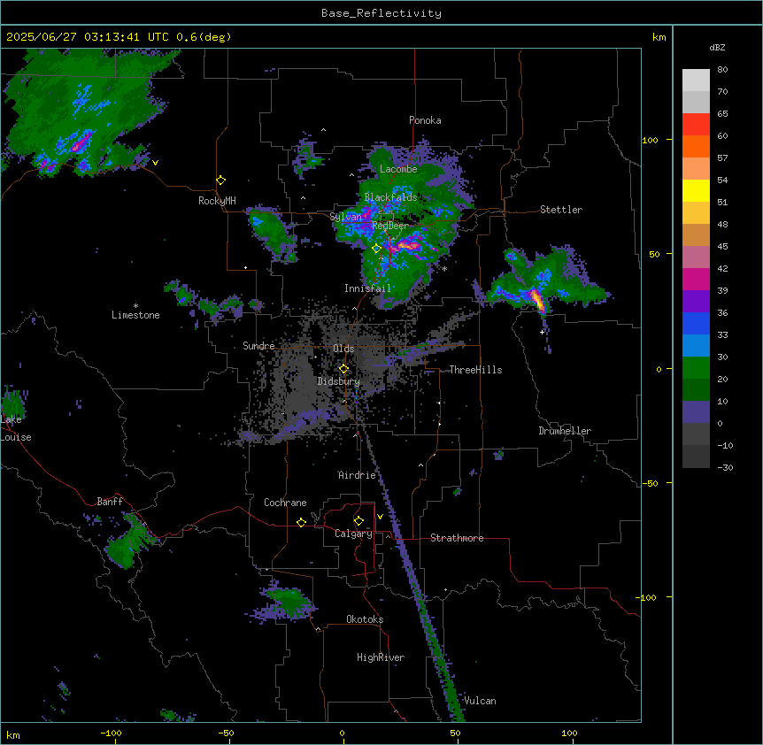Click the yellow diamond marker above RockyMH
The width and height of the screenshot is (763, 745).
(221, 180)
